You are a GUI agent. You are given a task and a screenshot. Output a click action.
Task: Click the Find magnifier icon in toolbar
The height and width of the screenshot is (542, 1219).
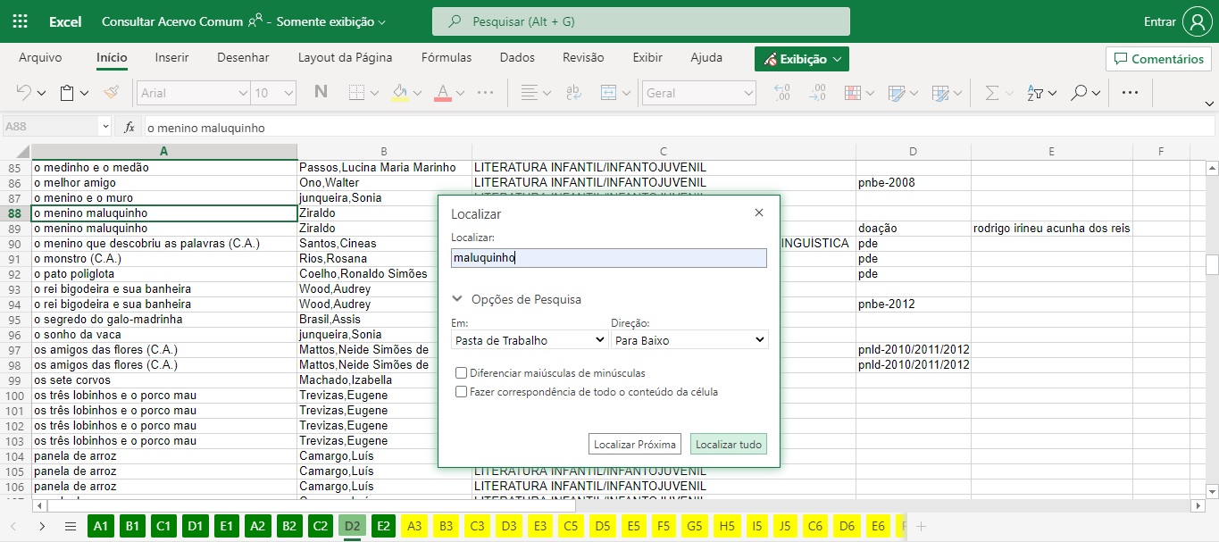[1080, 93]
